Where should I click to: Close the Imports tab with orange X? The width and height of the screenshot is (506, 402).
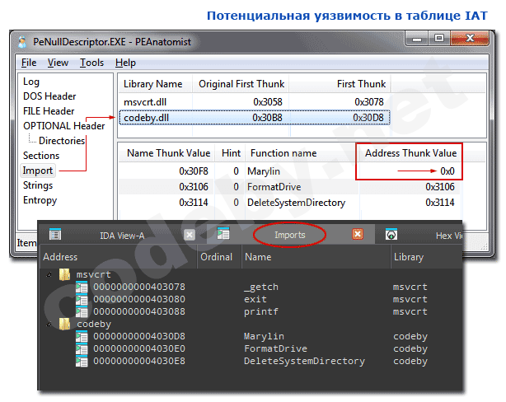coord(358,235)
